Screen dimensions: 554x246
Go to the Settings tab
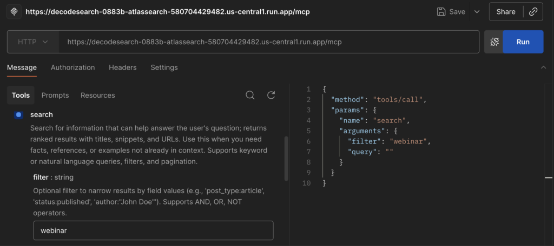click(x=164, y=67)
